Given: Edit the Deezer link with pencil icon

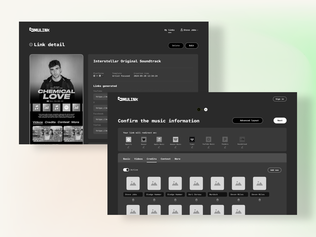Looking at the screenshot, I should [x=144, y=147].
